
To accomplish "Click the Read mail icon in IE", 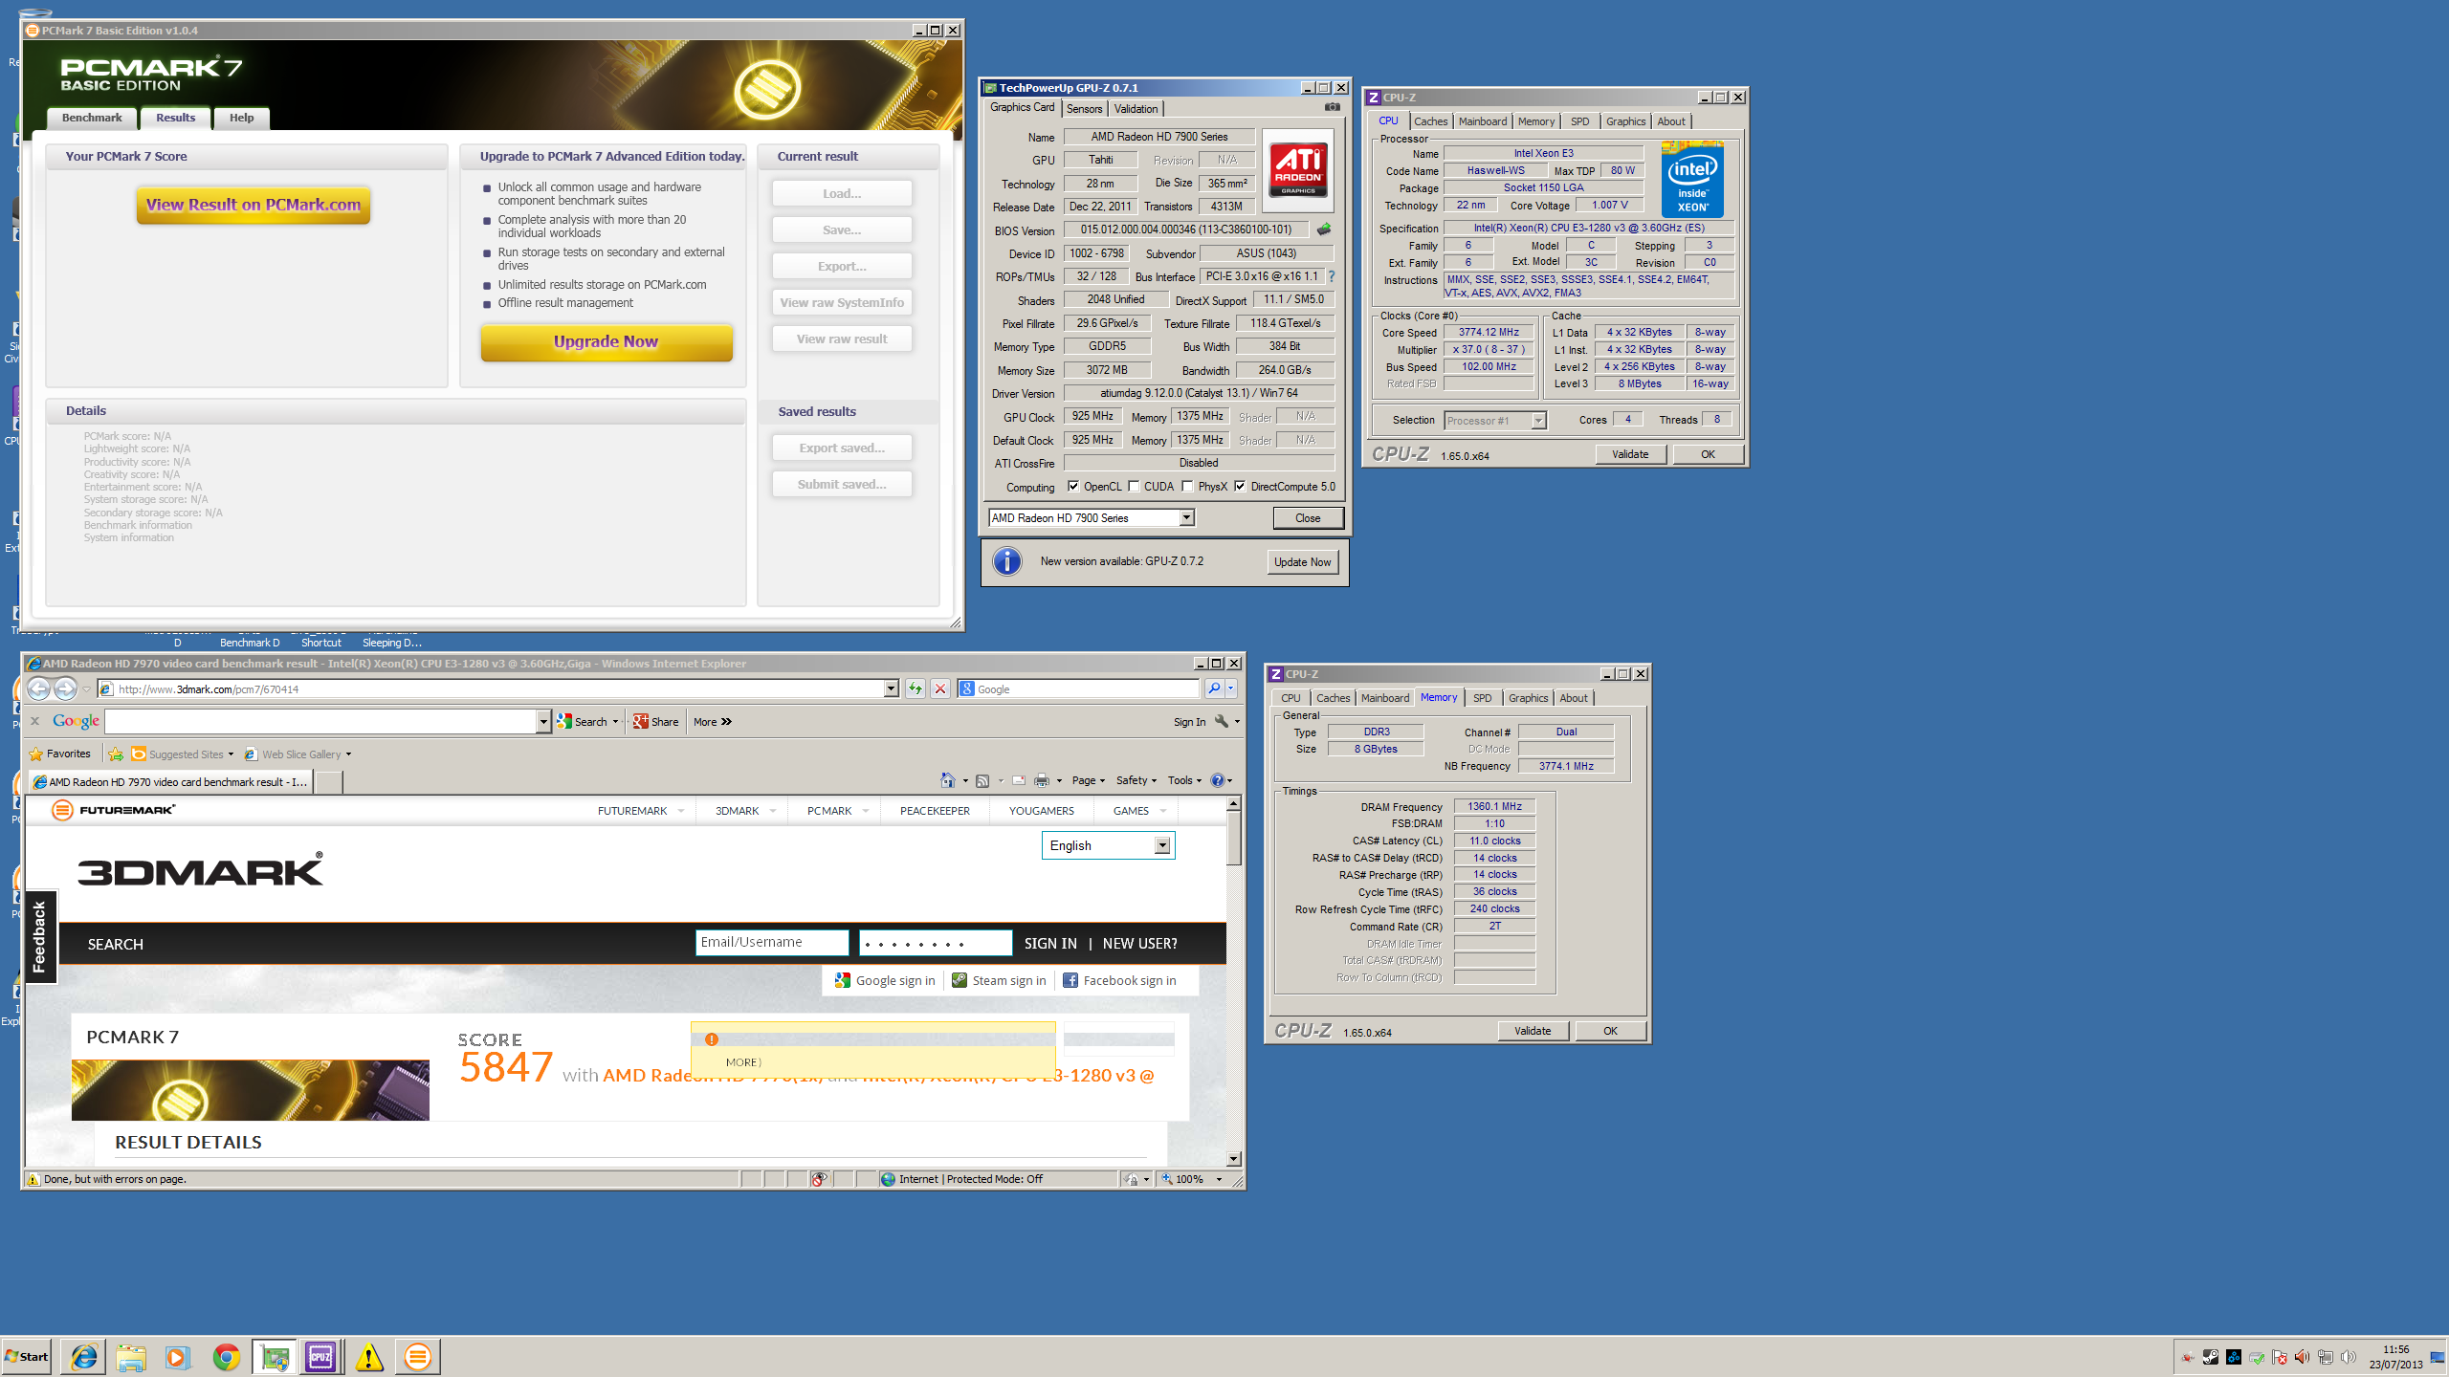I will (x=1018, y=780).
